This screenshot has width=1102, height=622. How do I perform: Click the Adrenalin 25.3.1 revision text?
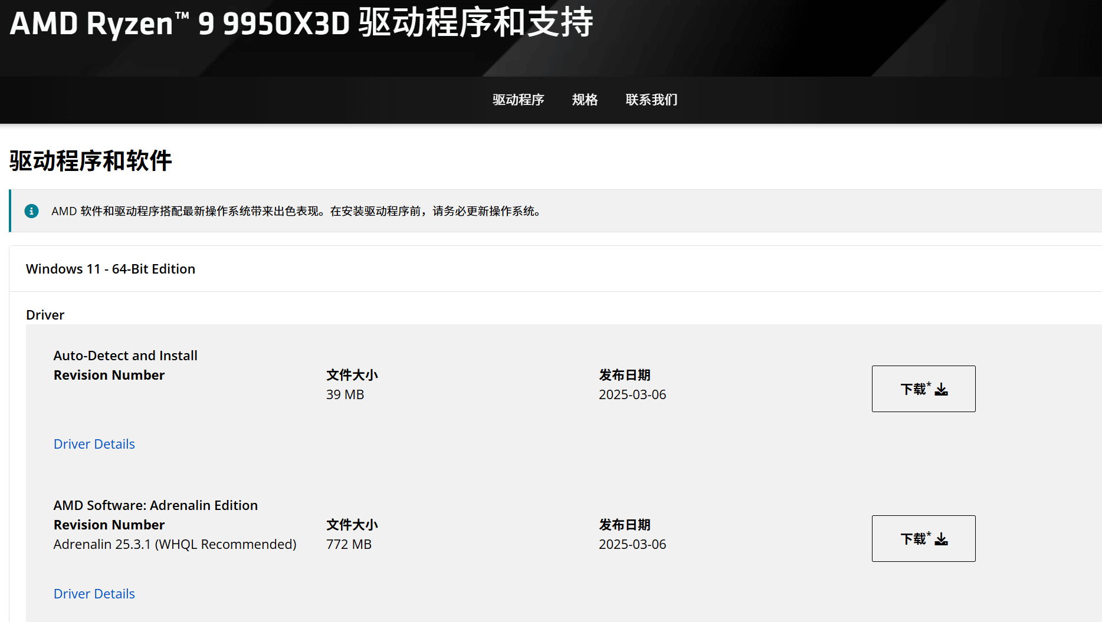click(x=175, y=544)
